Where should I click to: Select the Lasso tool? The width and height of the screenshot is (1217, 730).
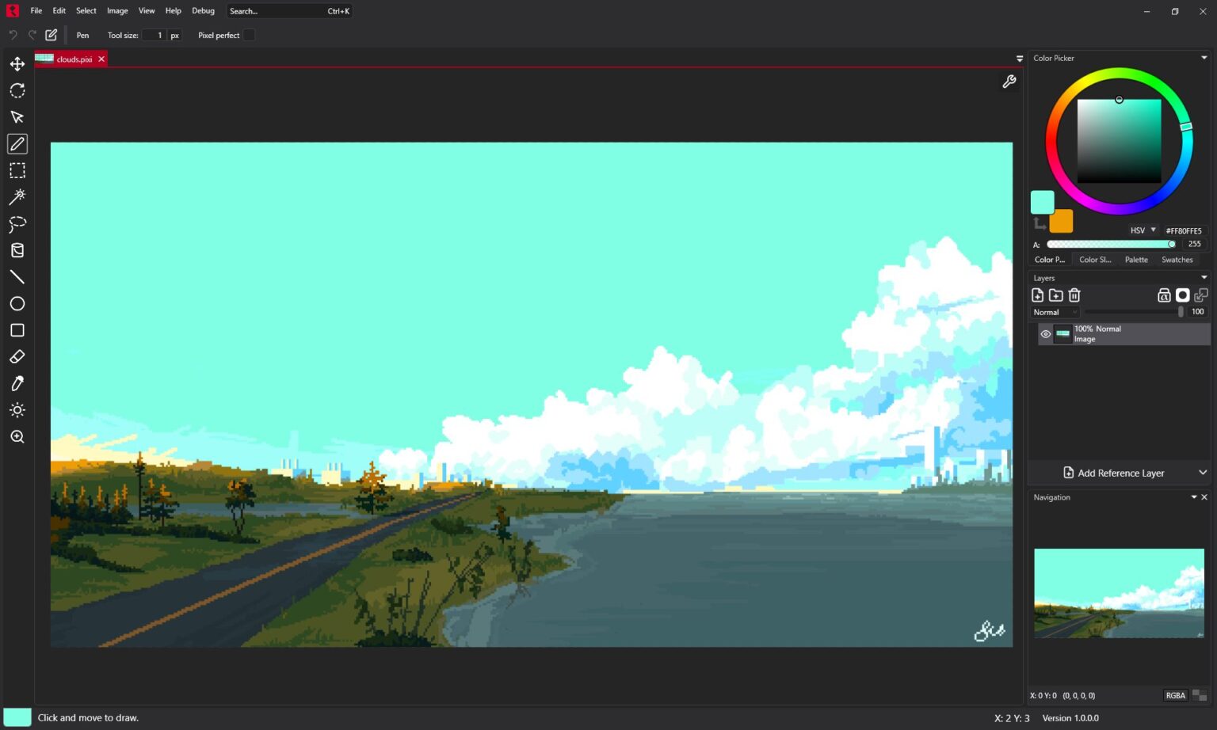[17, 223]
